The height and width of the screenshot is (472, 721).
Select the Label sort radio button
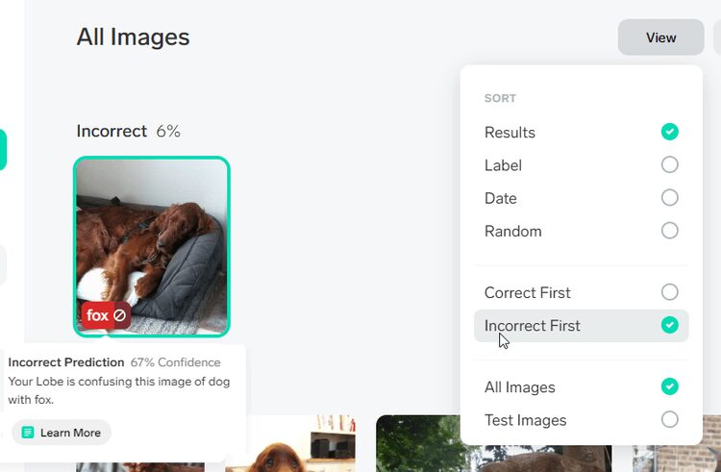coord(670,164)
